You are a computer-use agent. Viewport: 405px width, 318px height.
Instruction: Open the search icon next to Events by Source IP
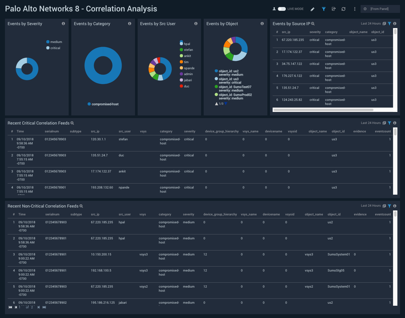[x=313, y=24]
